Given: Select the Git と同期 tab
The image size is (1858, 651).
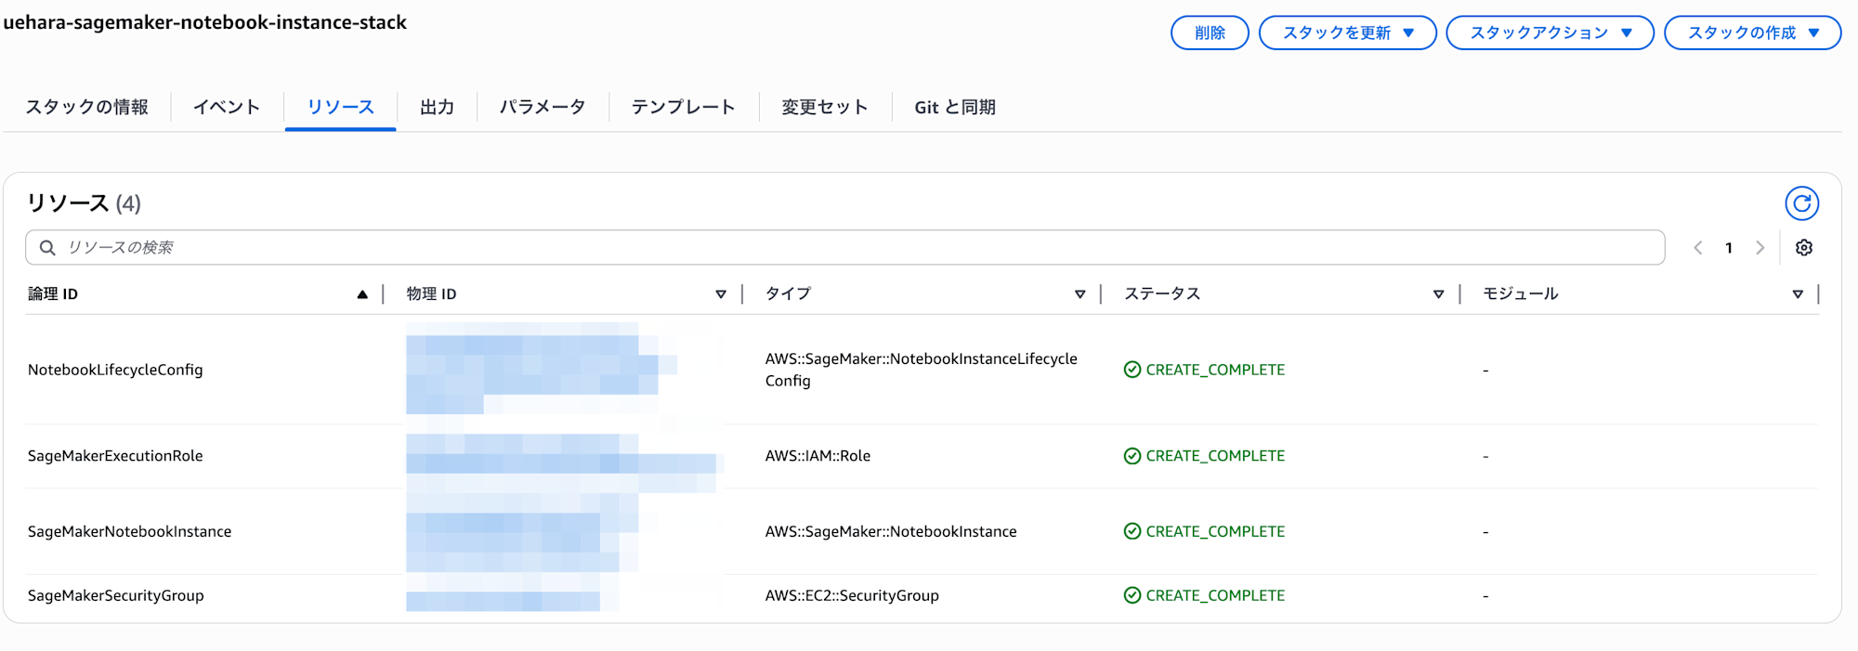Looking at the screenshot, I should point(954,108).
